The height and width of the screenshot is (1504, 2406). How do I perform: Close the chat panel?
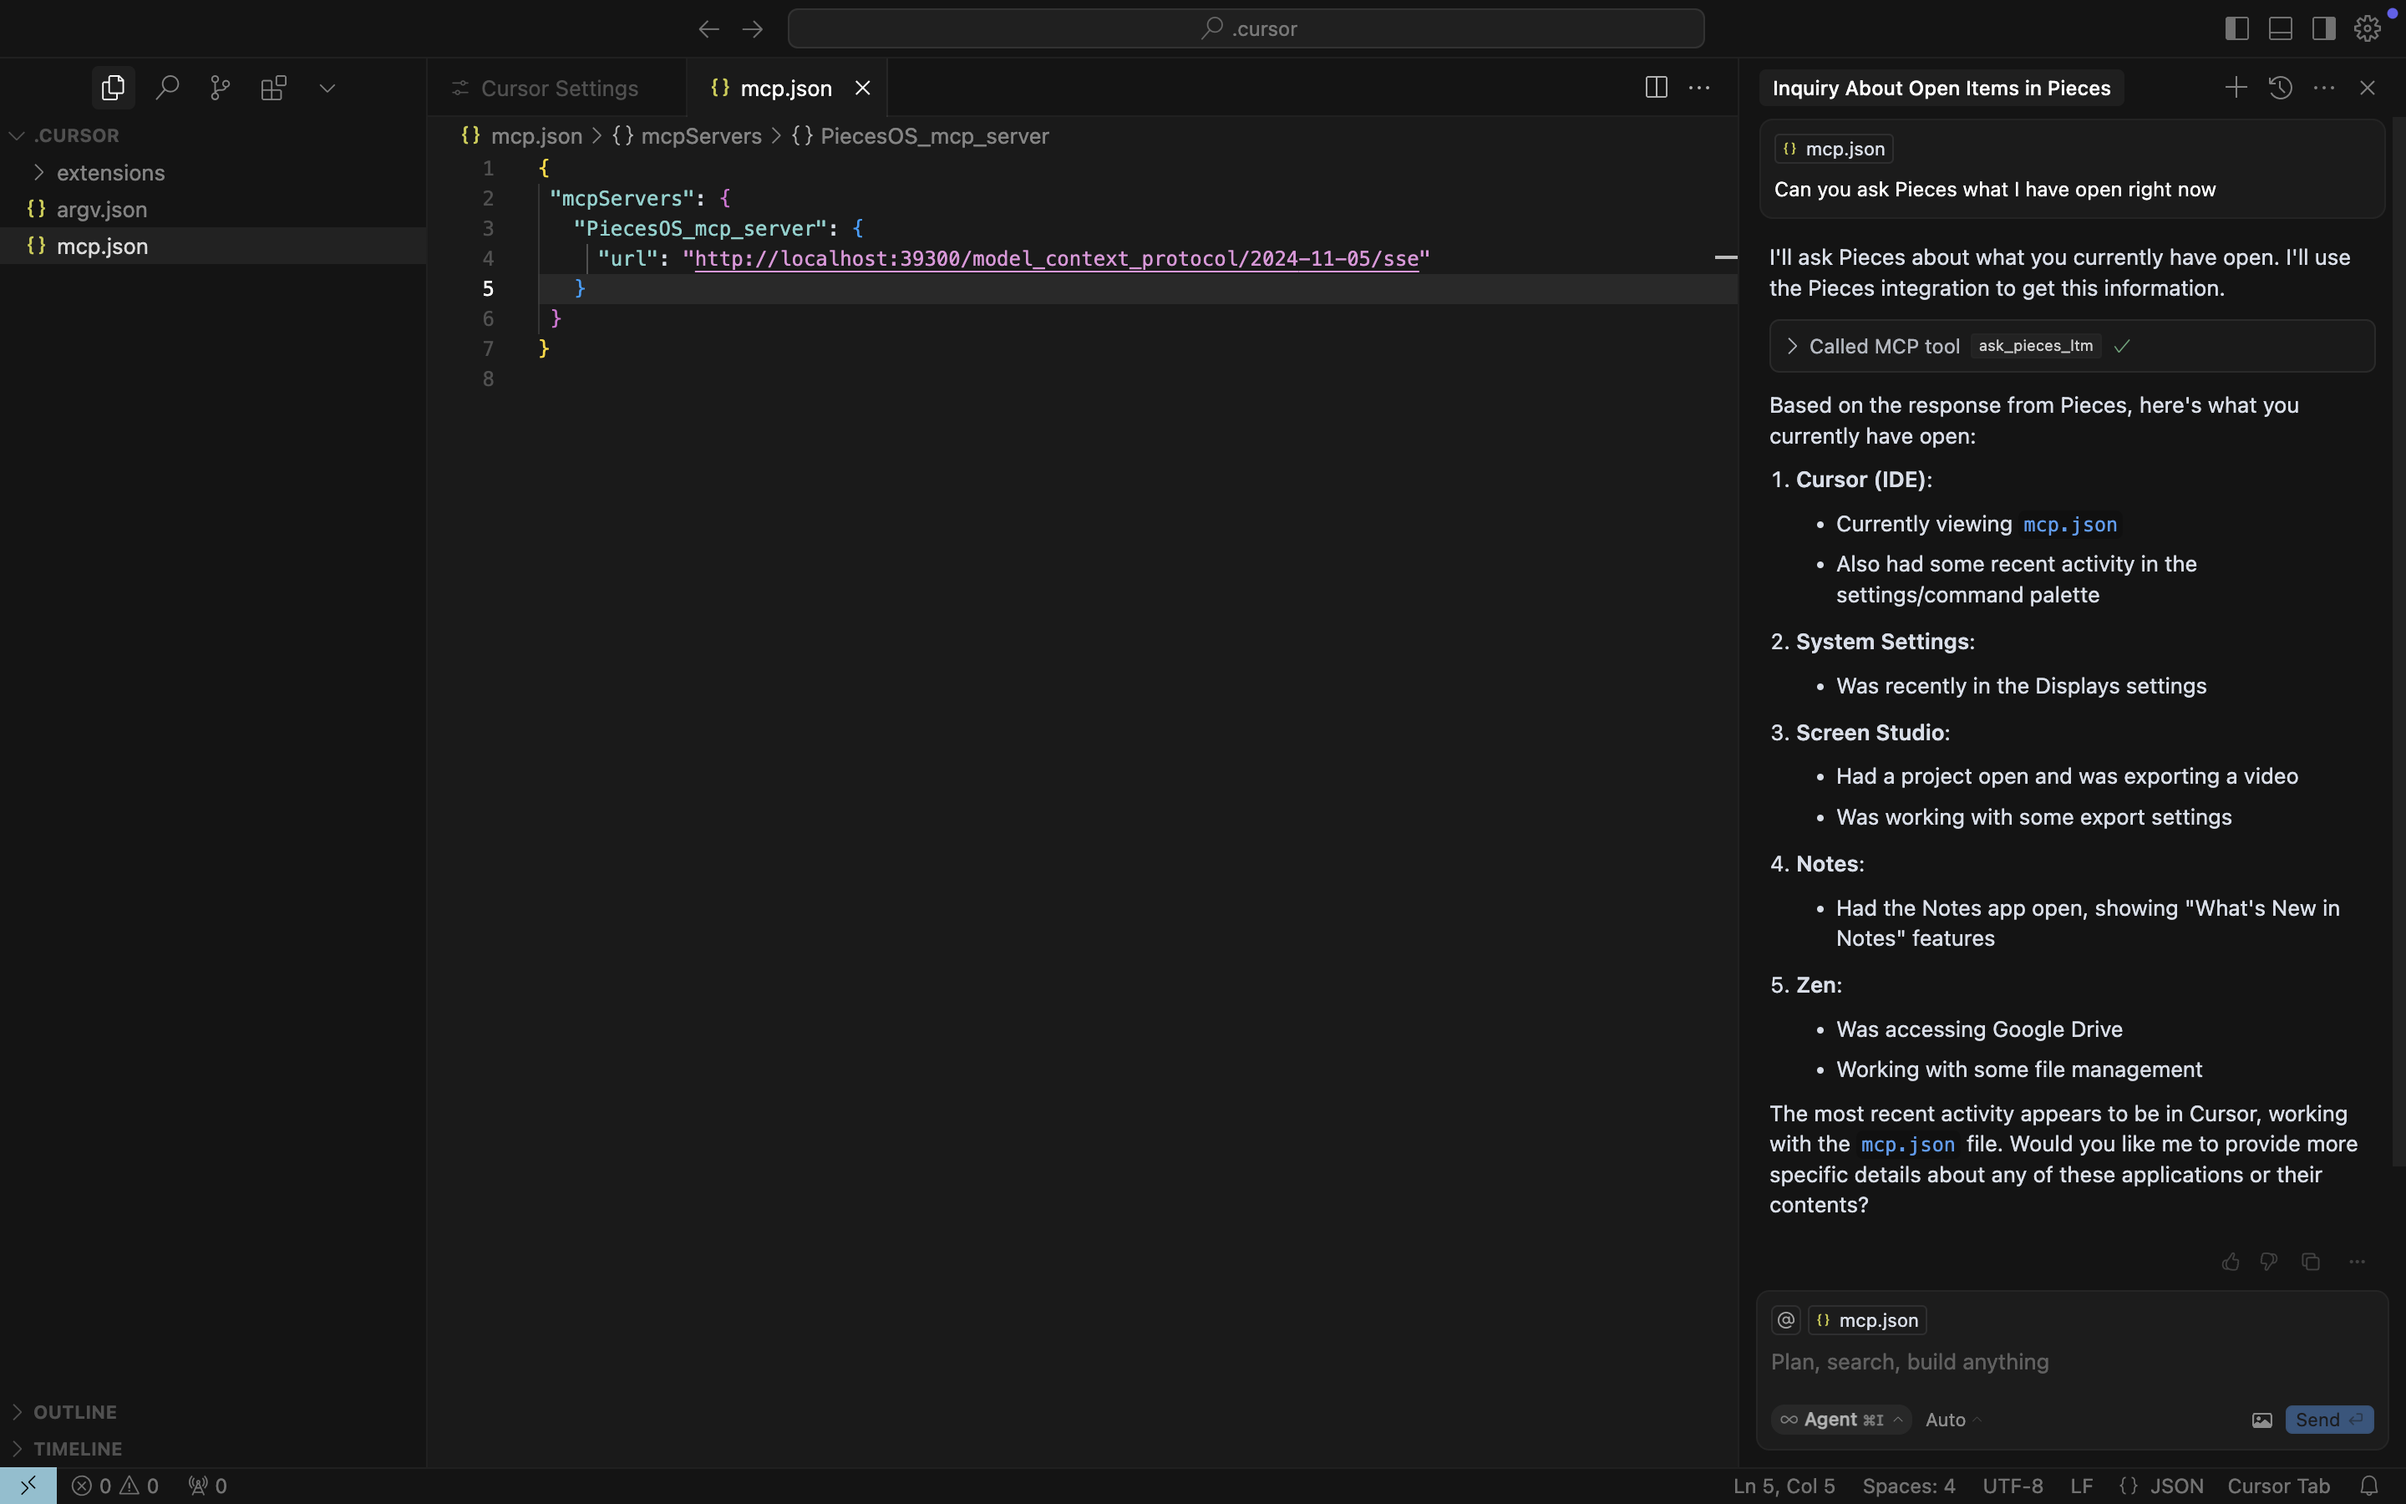[2368, 88]
